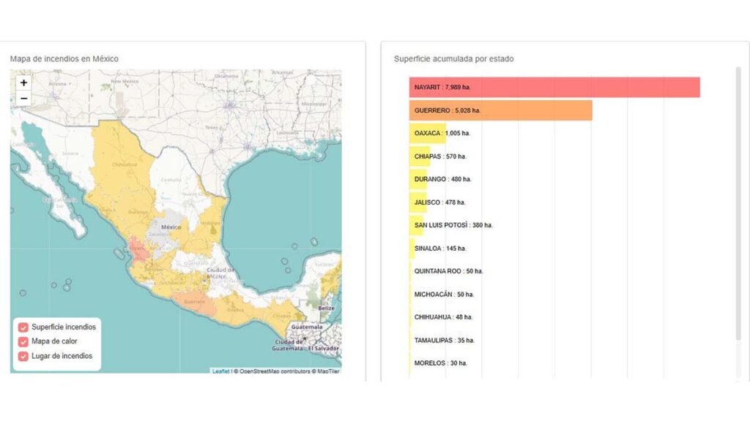This screenshot has height=421, width=750.
Task: Click the chart's vertical scrollbar
Action: [x=738, y=203]
